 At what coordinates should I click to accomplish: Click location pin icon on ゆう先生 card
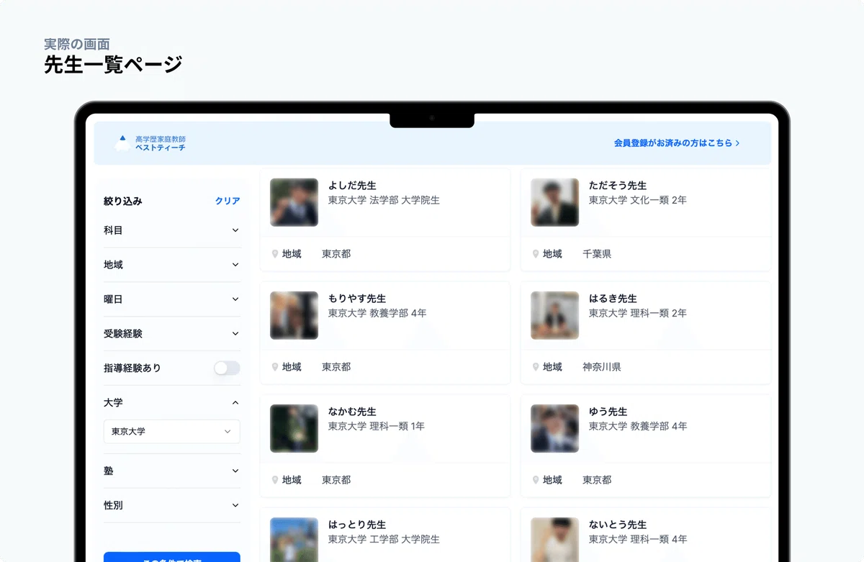pyautogui.click(x=536, y=480)
